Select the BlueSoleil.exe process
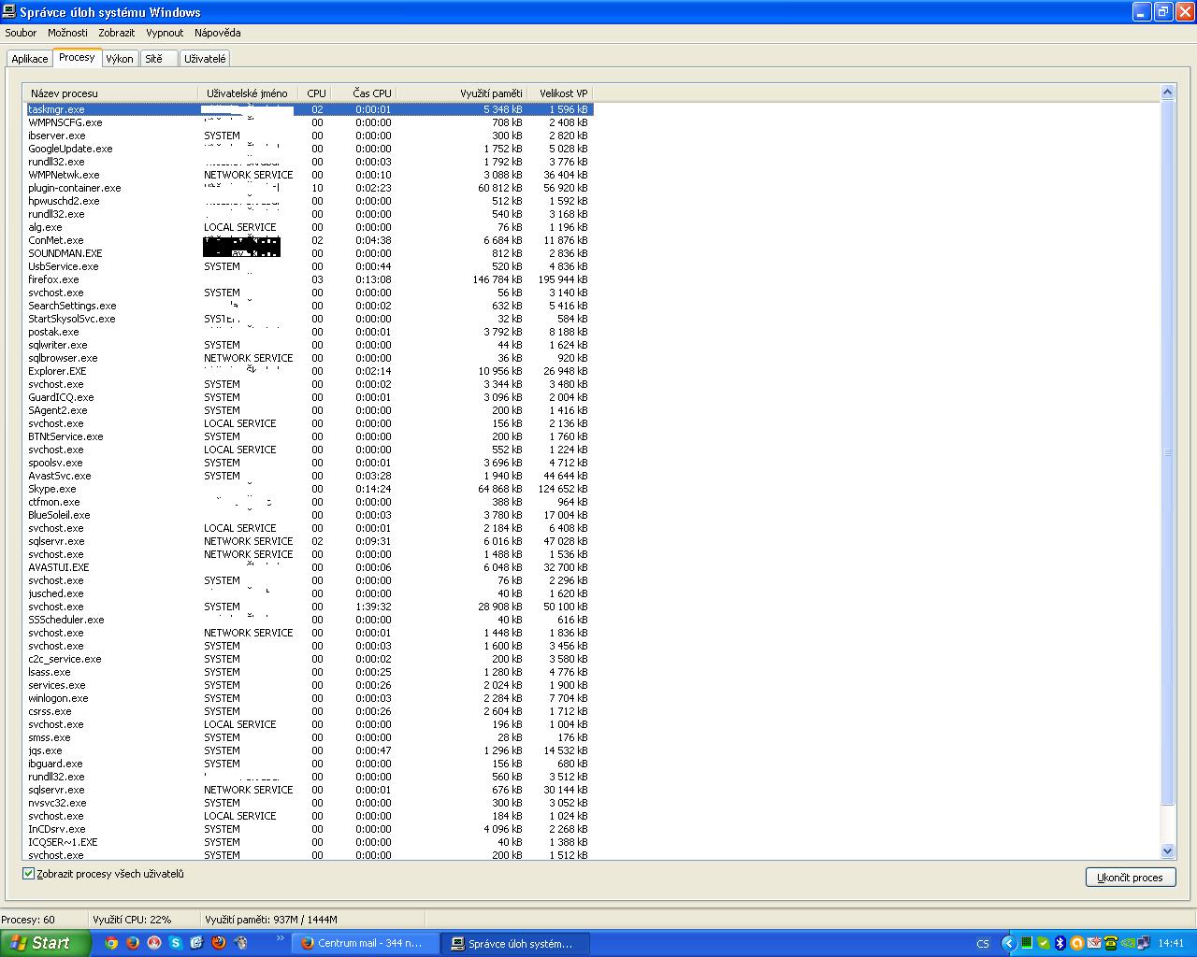The height and width of the screenshot is (957, 1197). pyautogui.click(x=310, y=515)
